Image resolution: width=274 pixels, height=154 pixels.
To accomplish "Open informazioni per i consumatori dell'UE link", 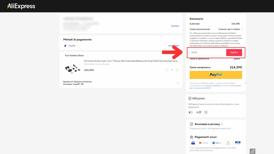I will [215, 87].
